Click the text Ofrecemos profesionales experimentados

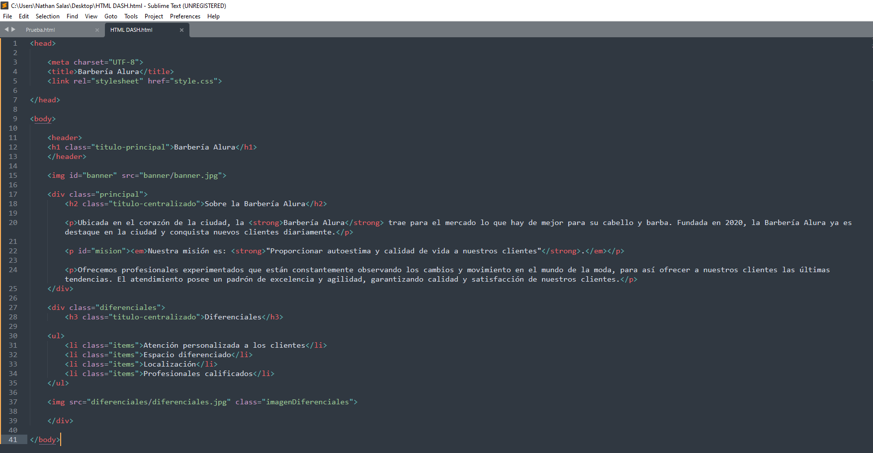(161, 270)
